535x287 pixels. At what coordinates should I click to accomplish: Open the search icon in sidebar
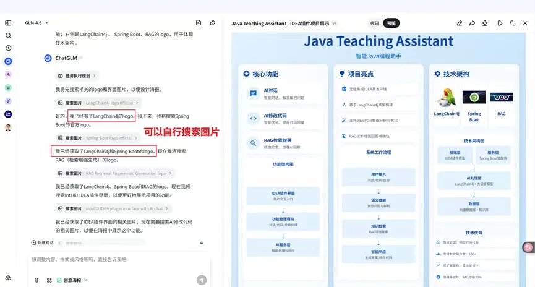[x=8, y=35]
